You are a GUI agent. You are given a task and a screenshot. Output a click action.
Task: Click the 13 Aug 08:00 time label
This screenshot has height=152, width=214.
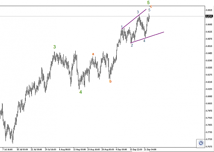pos(79,149)
